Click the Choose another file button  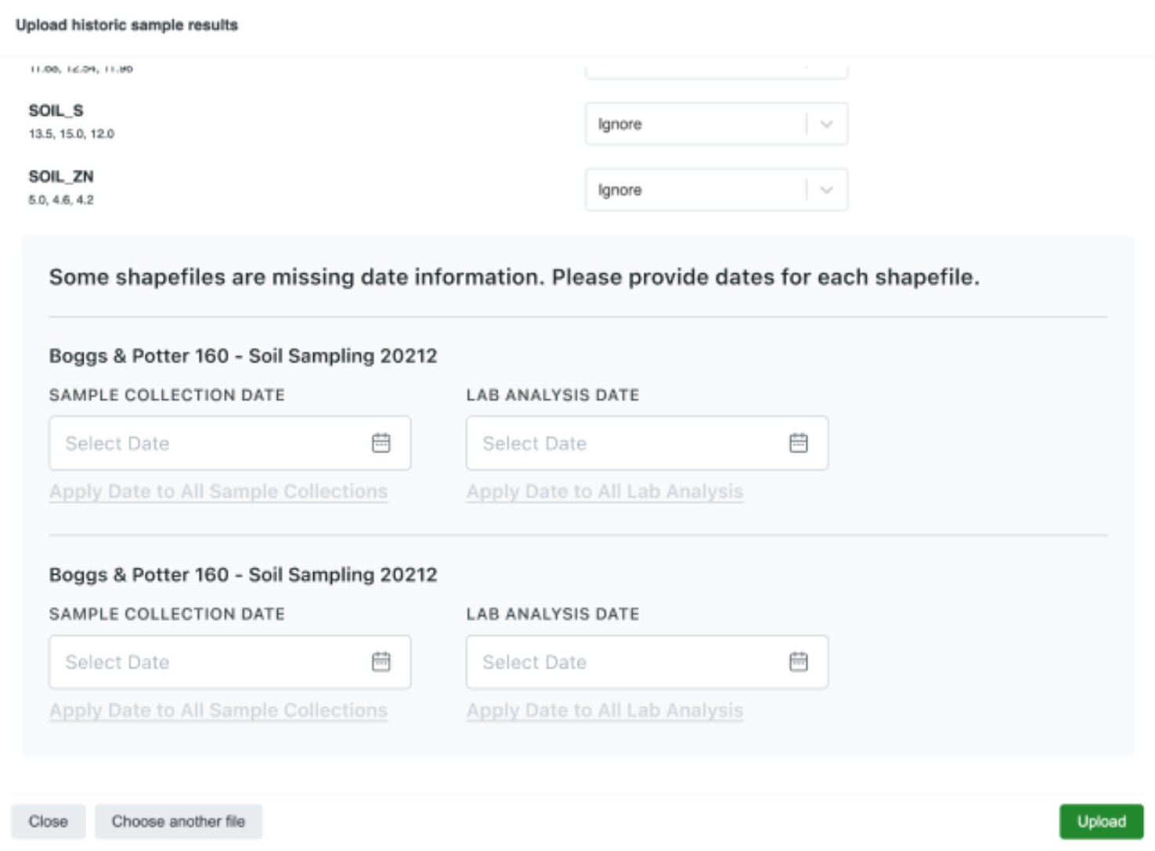point(179,821)
